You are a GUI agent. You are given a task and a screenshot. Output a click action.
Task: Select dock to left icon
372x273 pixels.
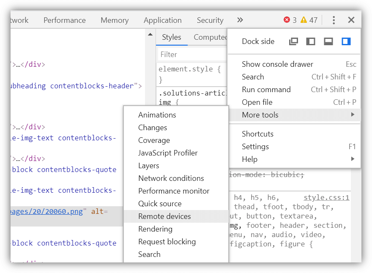311,41
